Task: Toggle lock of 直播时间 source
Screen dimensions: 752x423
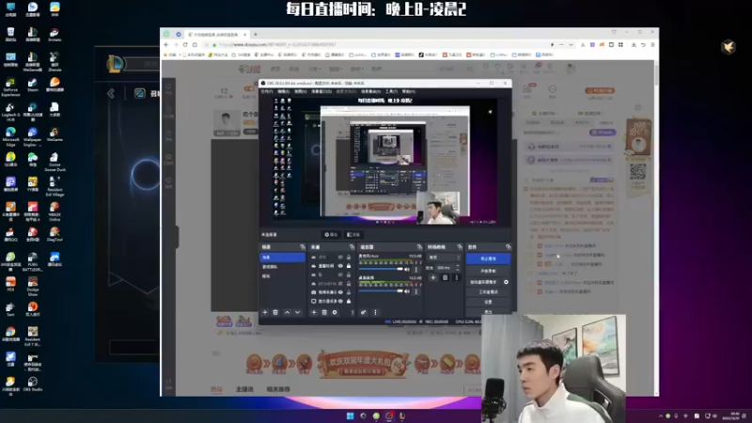Action: 349,266
